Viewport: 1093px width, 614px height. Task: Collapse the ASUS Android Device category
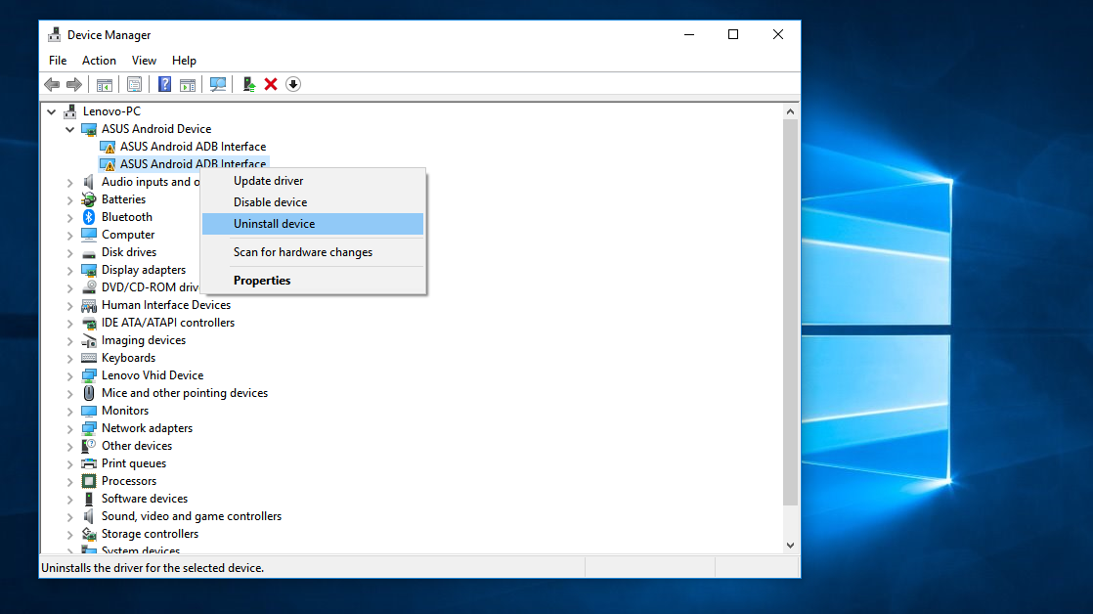(68, 128)
